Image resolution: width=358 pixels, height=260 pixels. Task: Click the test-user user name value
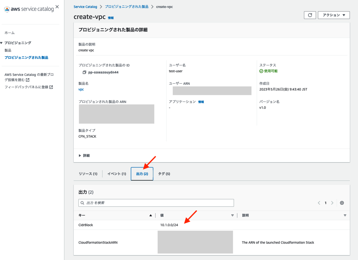(x=176, y=71)
